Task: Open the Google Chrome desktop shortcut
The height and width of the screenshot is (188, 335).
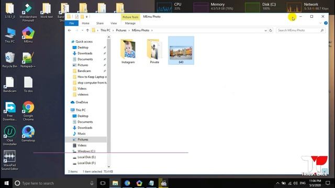Action: coord(28,111)
